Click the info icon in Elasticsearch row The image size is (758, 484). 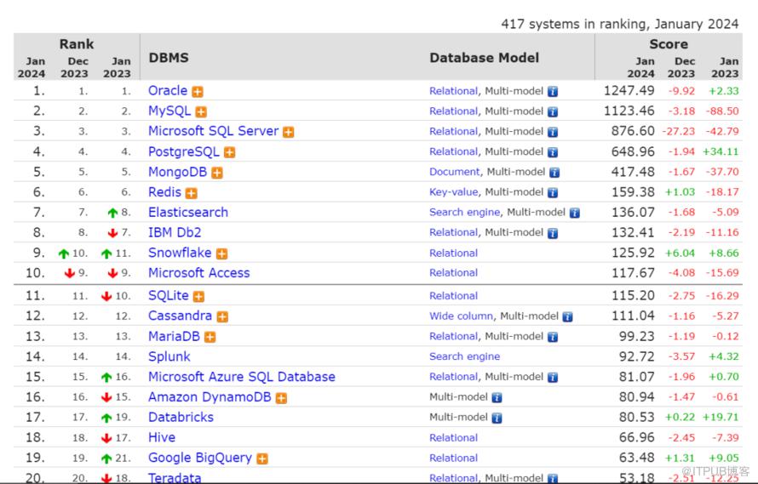(x=575, y=213)
